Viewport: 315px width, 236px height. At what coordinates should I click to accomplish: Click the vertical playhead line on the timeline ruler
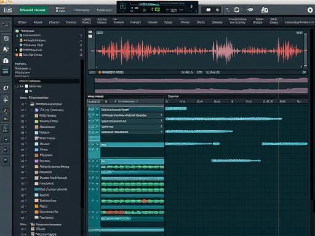point(278,101)
